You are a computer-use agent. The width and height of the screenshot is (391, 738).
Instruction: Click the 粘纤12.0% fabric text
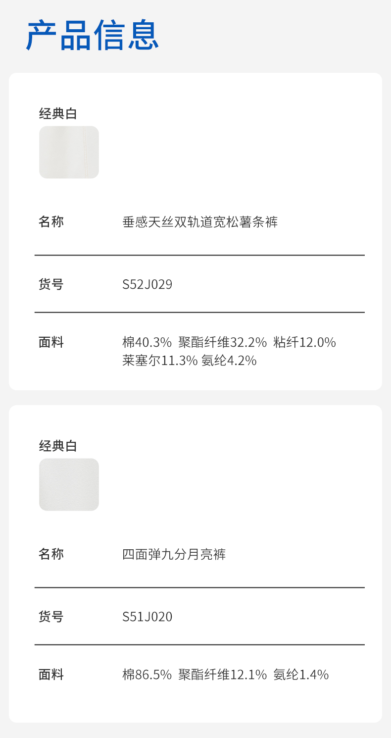(304, 342)
